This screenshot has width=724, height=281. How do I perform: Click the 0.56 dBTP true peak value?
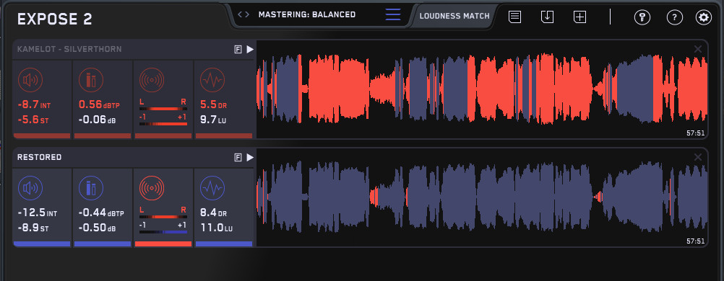(x=99, y=104)
